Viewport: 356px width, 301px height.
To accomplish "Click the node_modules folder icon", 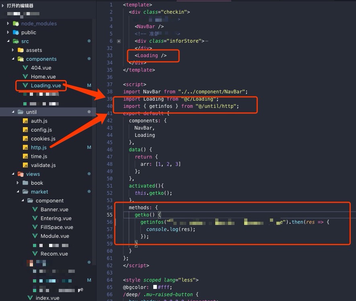I will pos(16,23).
